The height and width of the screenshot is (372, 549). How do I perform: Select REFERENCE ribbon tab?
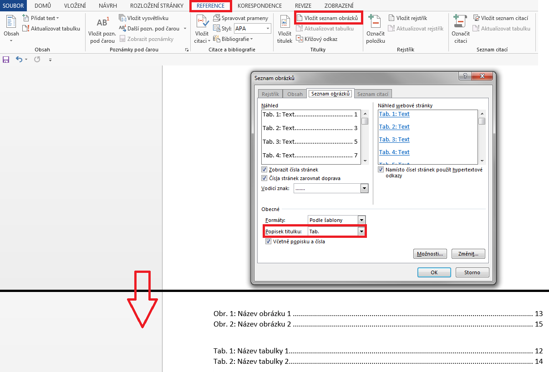(211, 6)
